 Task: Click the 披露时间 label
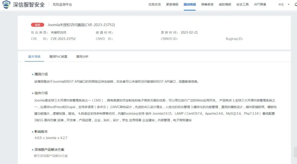point(105,32)
